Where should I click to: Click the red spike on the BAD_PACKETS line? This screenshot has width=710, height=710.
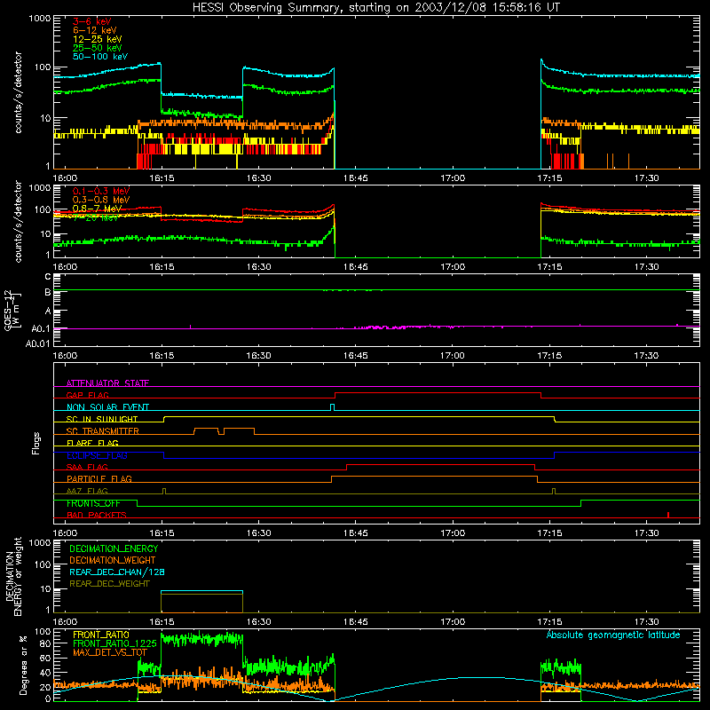[668, 515]
